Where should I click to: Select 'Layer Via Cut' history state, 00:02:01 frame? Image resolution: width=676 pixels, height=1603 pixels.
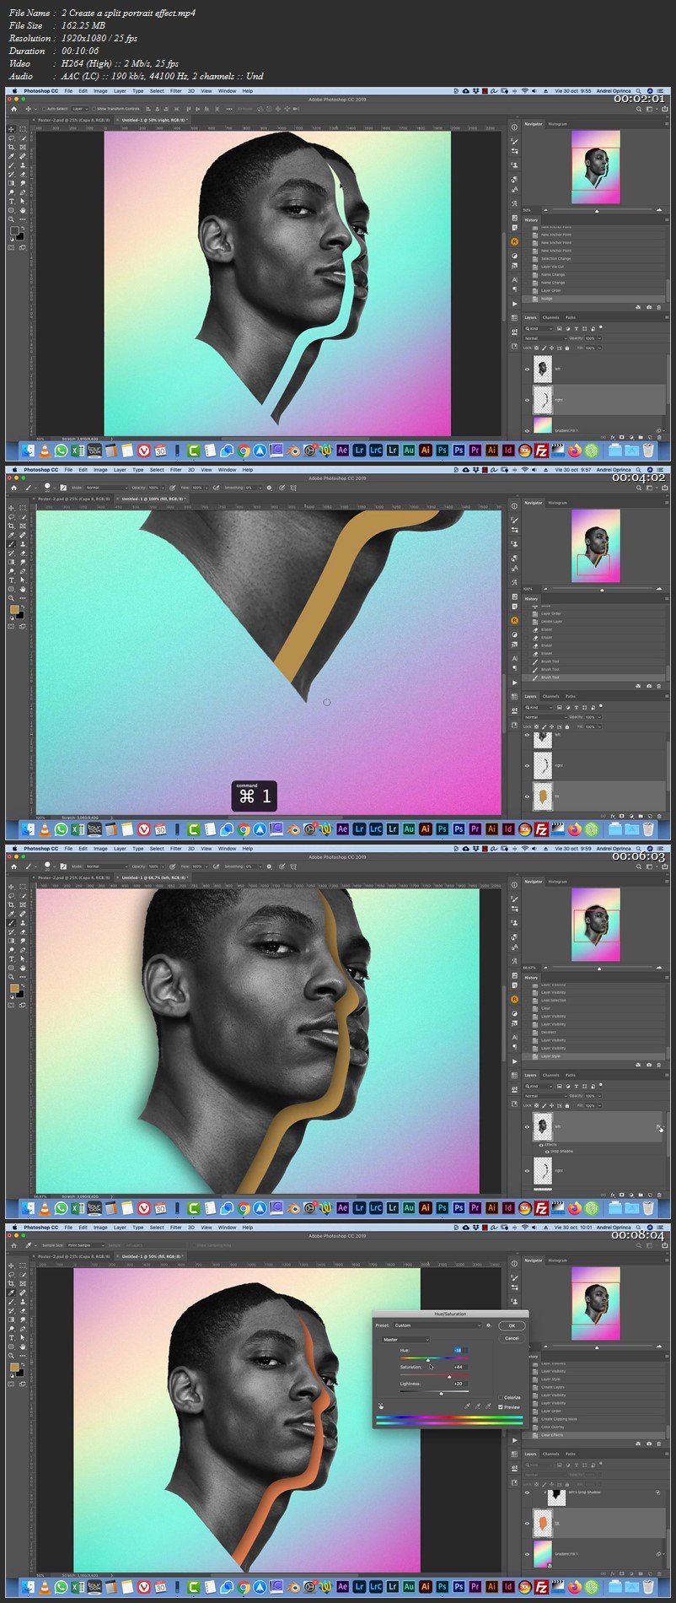pyautogui.click(x=553, y=267)
